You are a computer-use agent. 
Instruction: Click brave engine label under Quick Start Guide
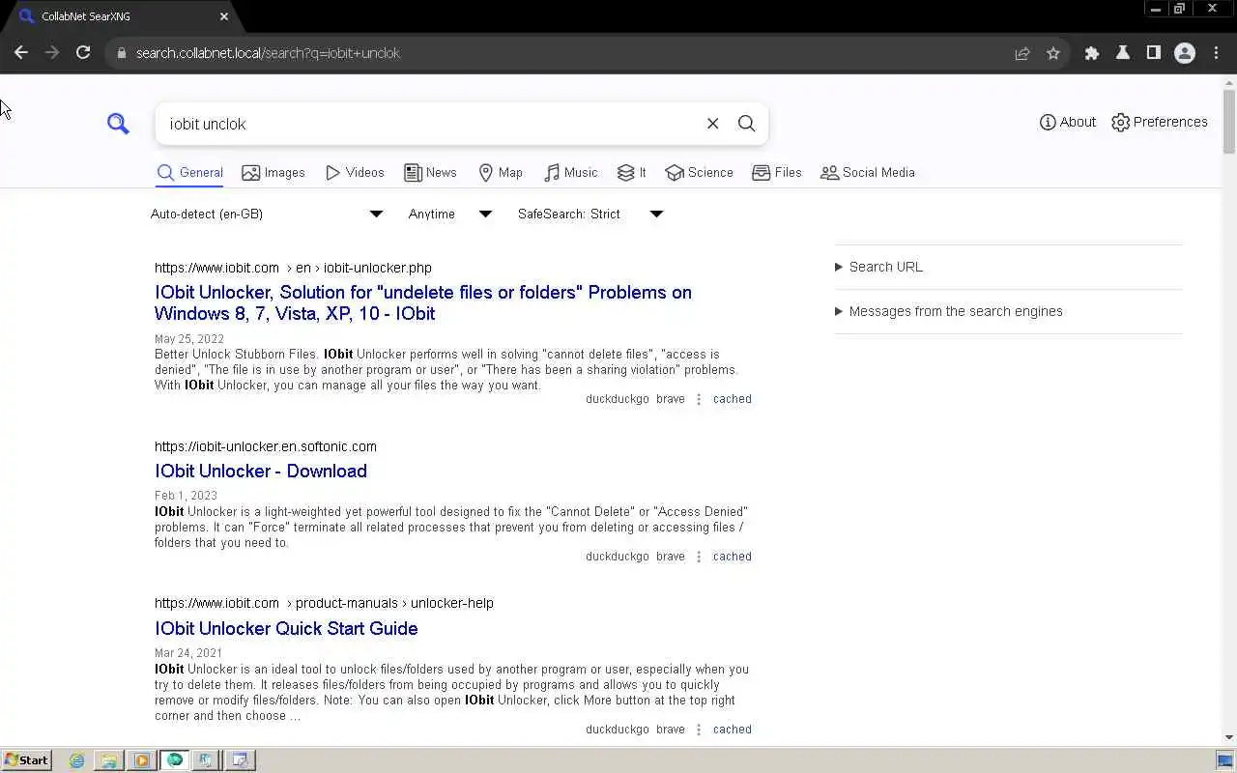pos(671,730)
